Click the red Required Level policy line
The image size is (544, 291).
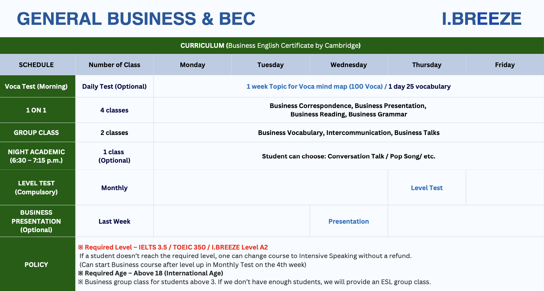tap(173, 247)
